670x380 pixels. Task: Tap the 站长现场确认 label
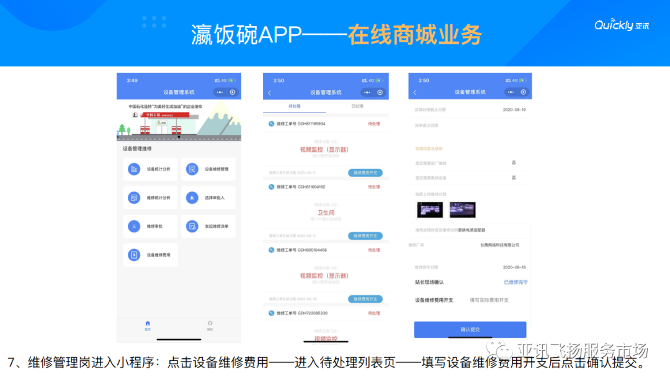429,282
